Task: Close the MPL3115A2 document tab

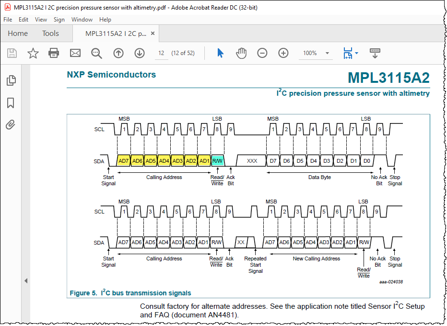Action: 153,34
